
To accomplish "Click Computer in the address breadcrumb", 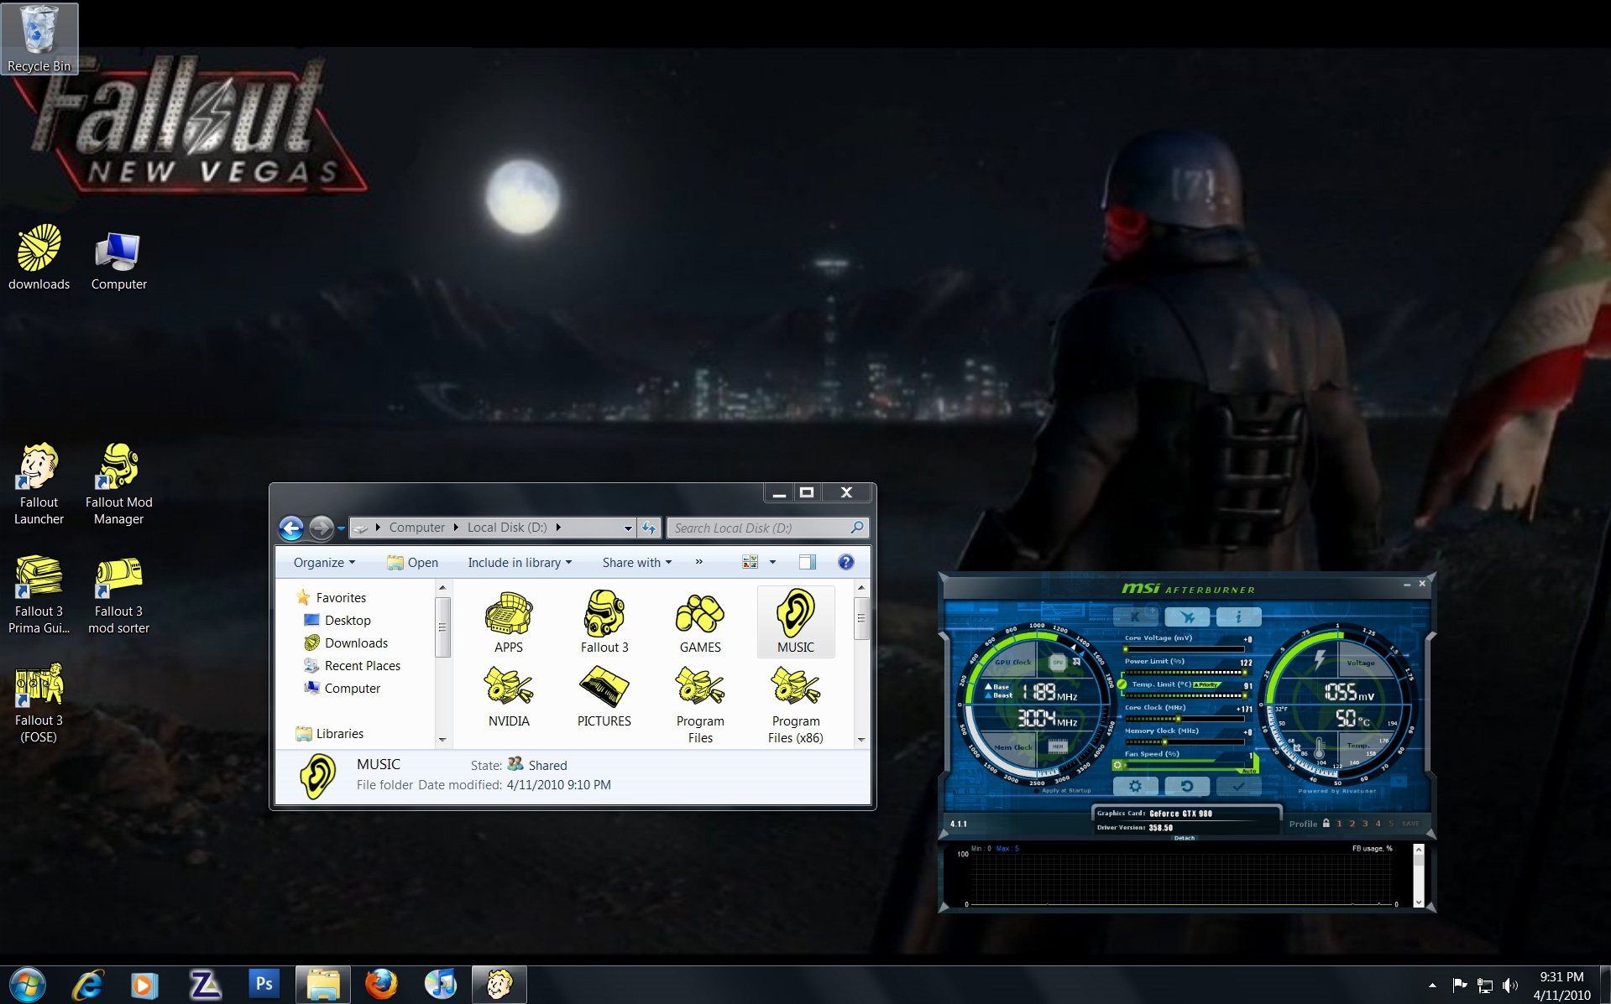I will tap(417, 528).
